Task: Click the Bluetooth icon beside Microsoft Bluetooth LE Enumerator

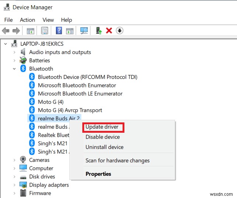Action: [x=32, y=93]
